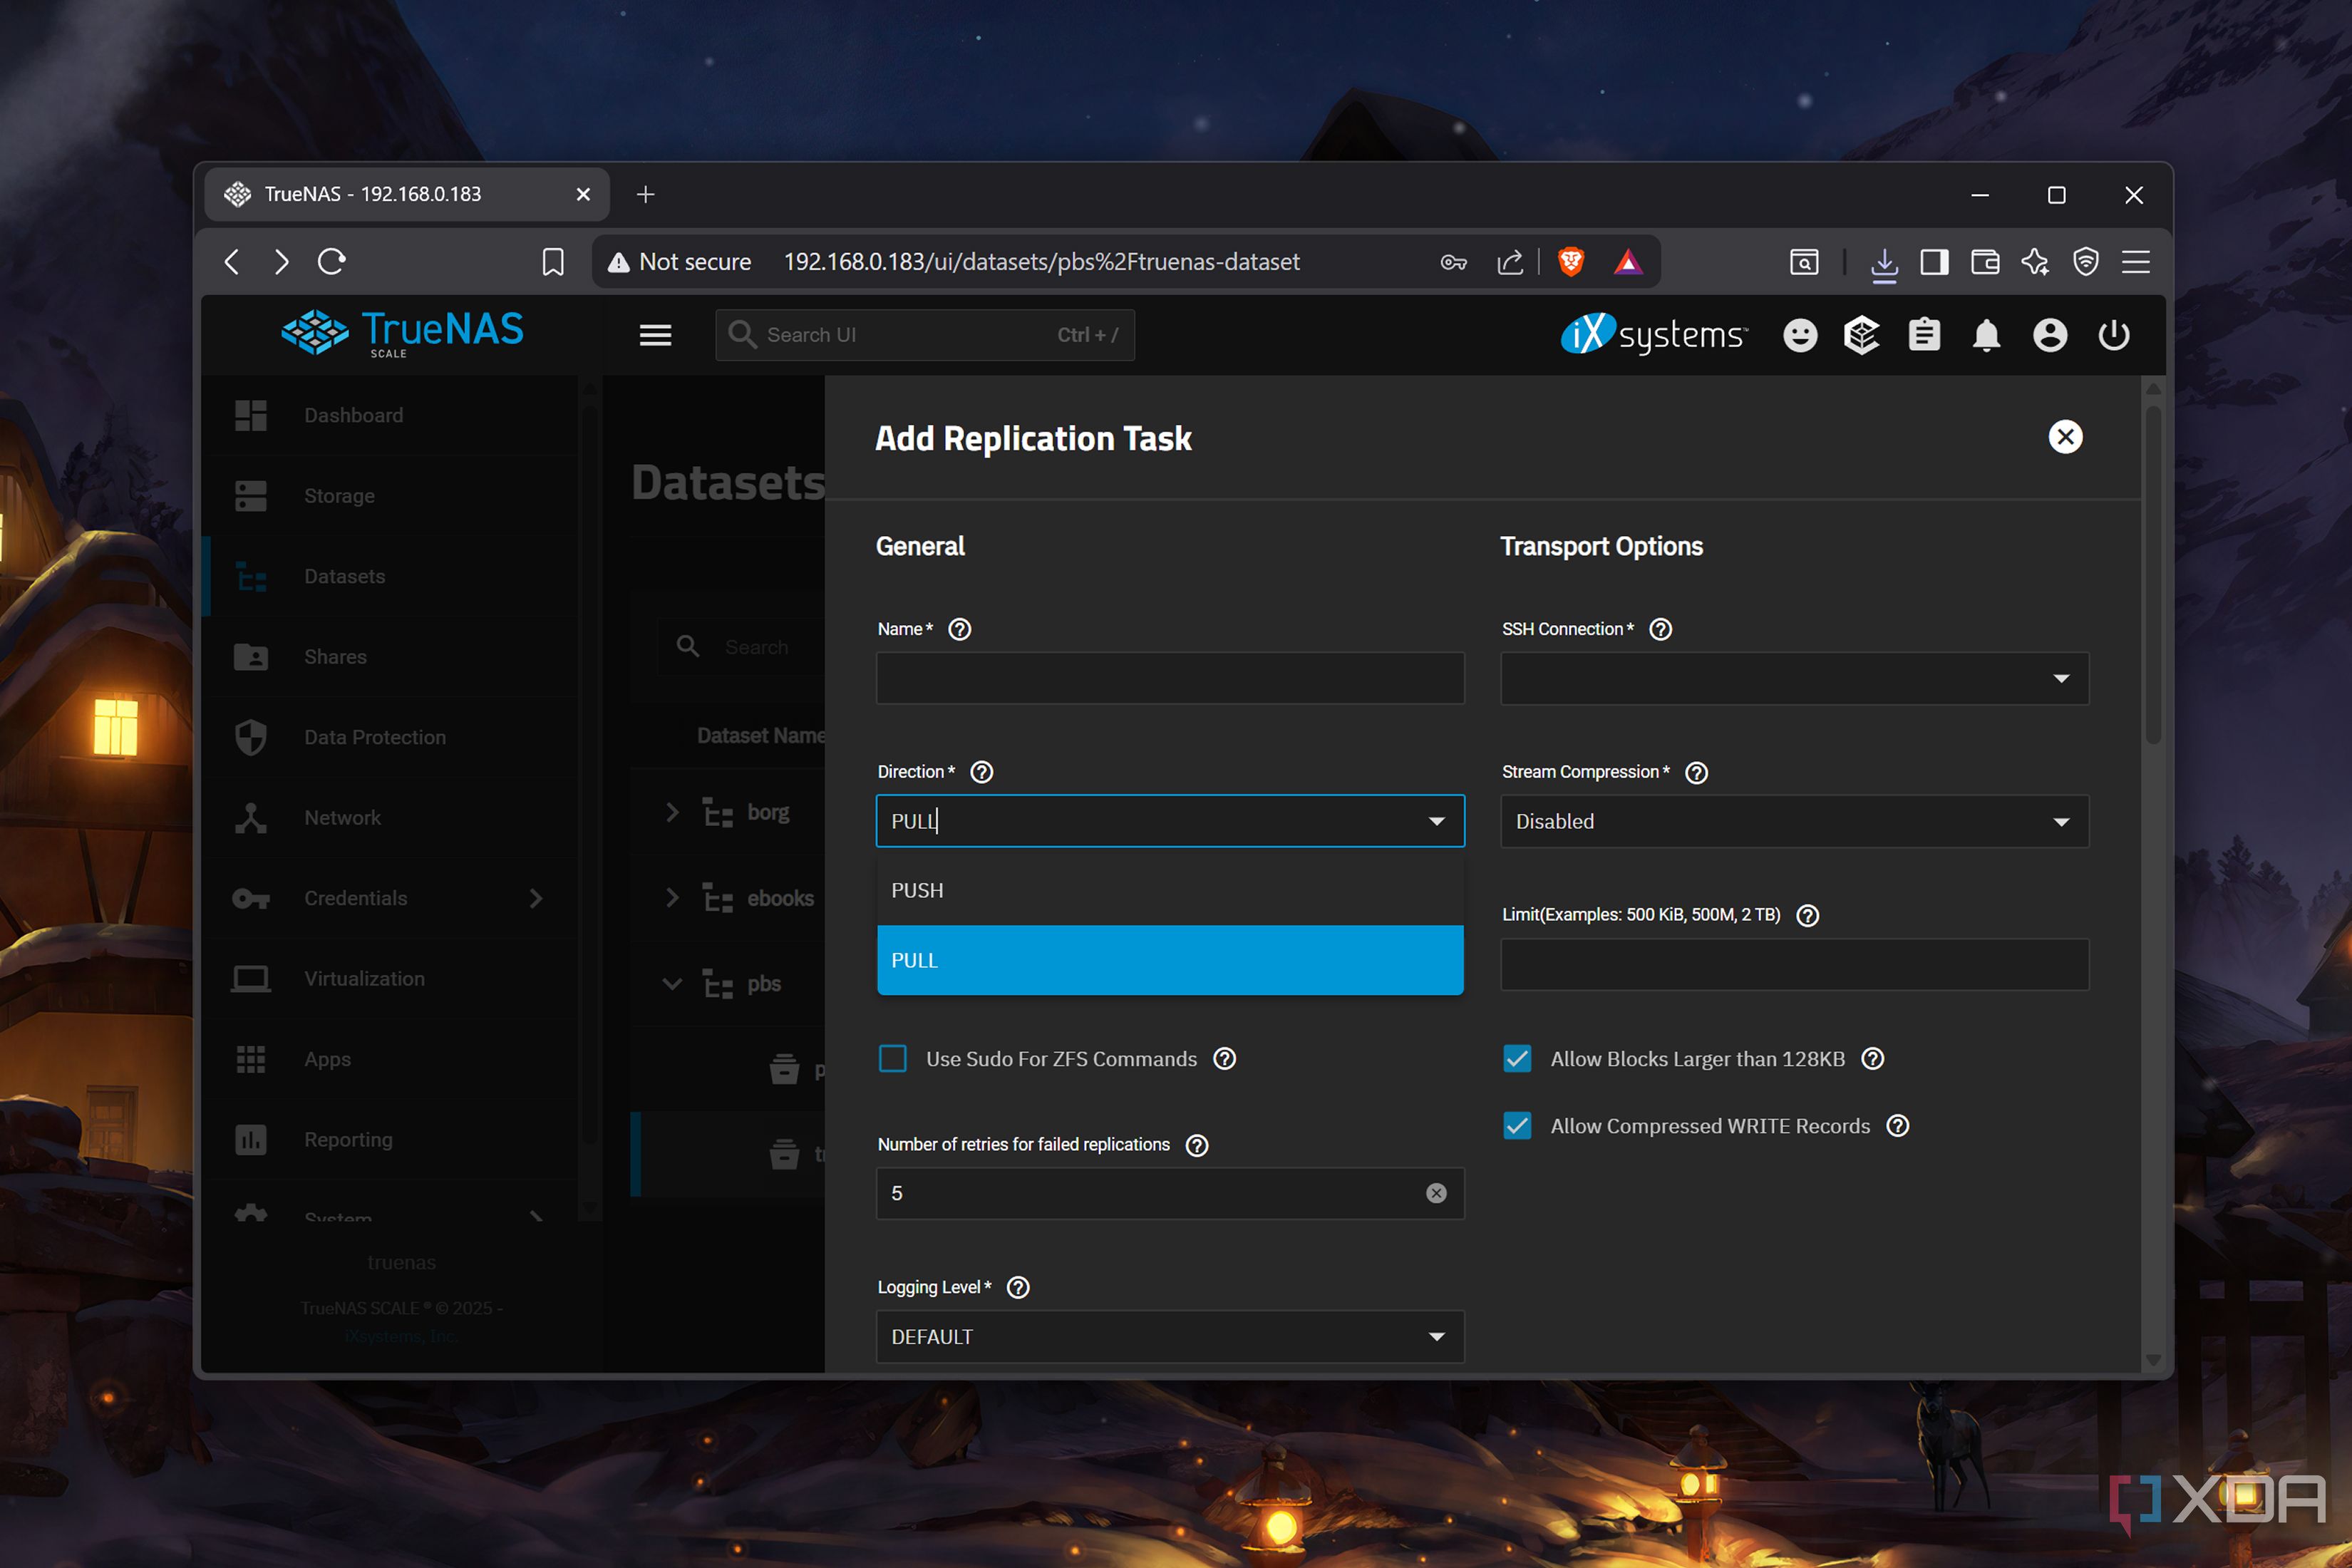The height and width of the screenshot is (1568, 2352).
Task: Click the iXsystems logo link
Action: point(1653,335)
